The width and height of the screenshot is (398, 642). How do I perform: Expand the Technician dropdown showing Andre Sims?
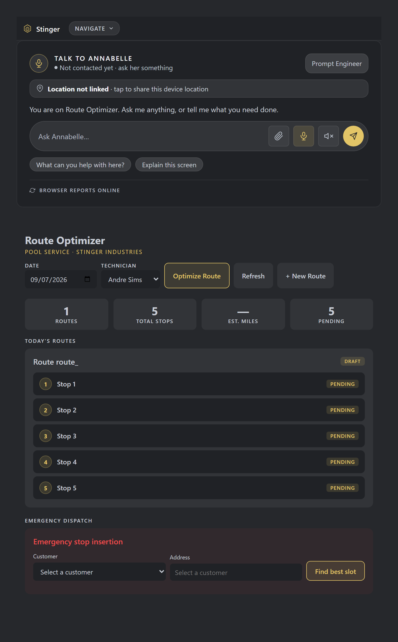tap(131, 279)
